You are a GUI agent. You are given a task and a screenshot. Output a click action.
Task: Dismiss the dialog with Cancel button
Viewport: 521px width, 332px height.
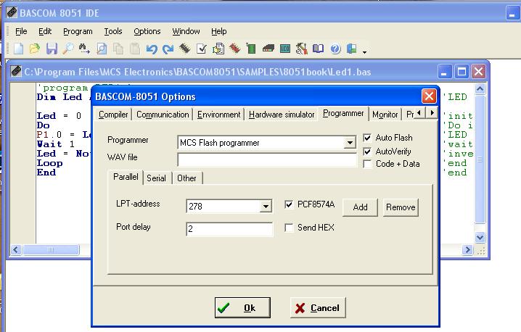pos(318,308)
